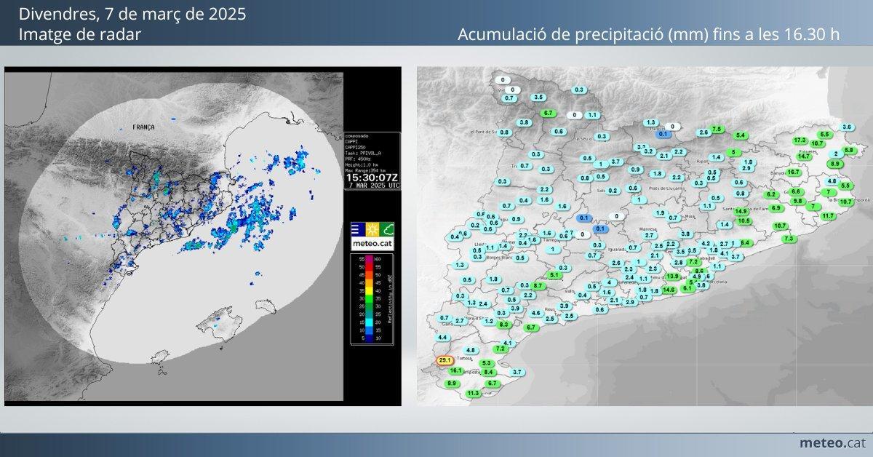The height and width of the screenshot is (457, 873).
Task: Select the 11.7 marker on the northeast coast
Action: [828, 216]
